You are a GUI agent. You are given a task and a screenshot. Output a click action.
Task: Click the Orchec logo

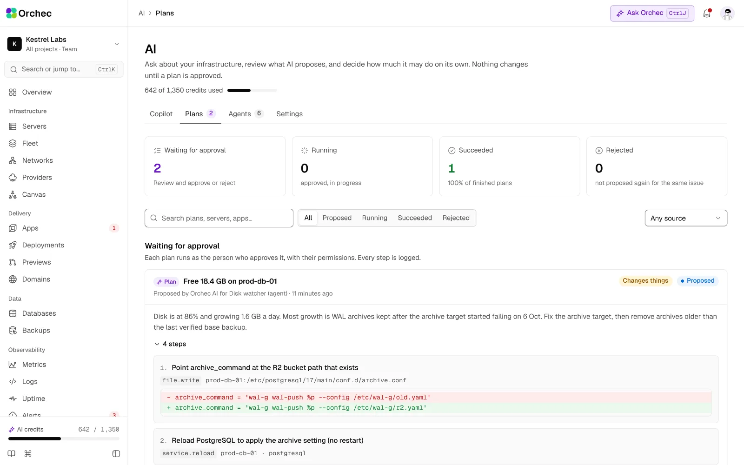pos(29,13)
